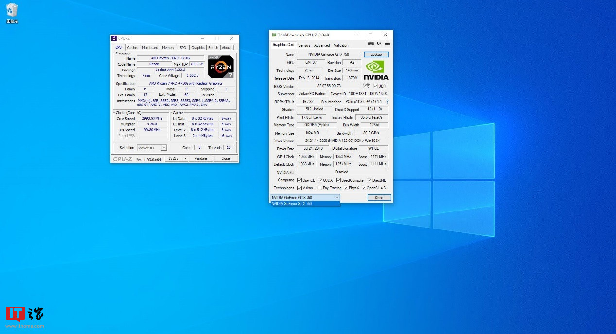
Task: Click the Validate button in CPU-Z
Action: (x=201, y=158)
